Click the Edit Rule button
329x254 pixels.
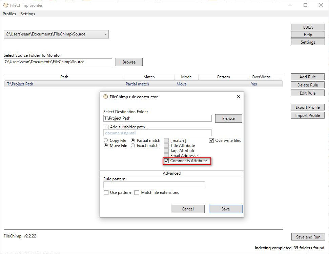[308, 93]
